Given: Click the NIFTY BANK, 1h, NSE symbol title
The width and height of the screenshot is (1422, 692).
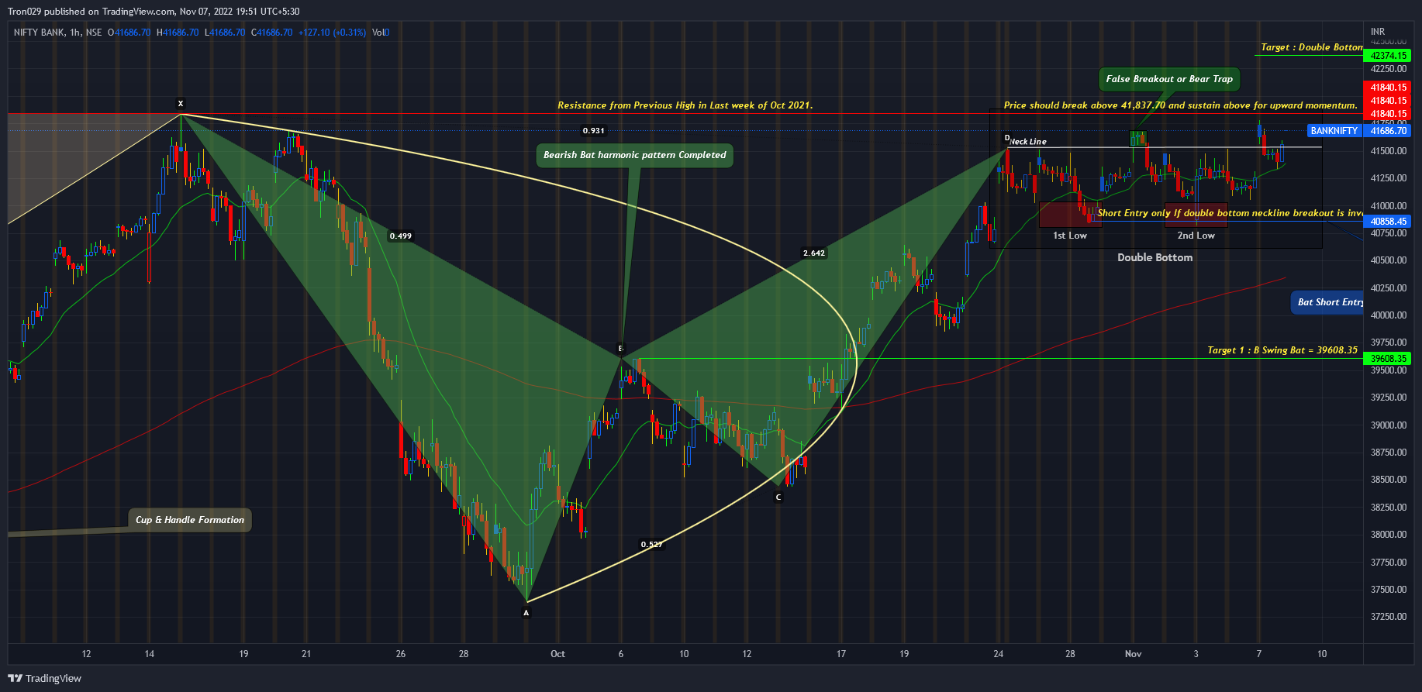Looking at the screenshot, I should [x=57, y=33].
